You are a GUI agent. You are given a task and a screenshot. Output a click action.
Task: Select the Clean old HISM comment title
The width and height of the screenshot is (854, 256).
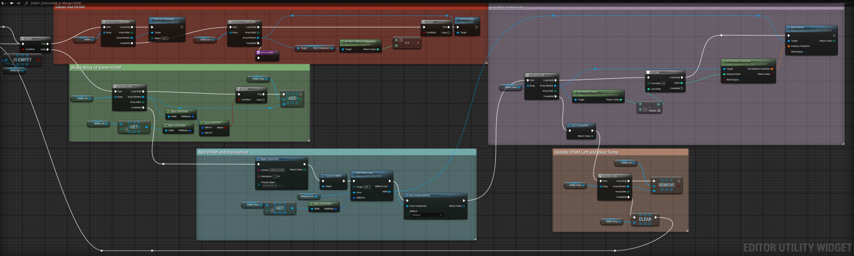point(70,7)
